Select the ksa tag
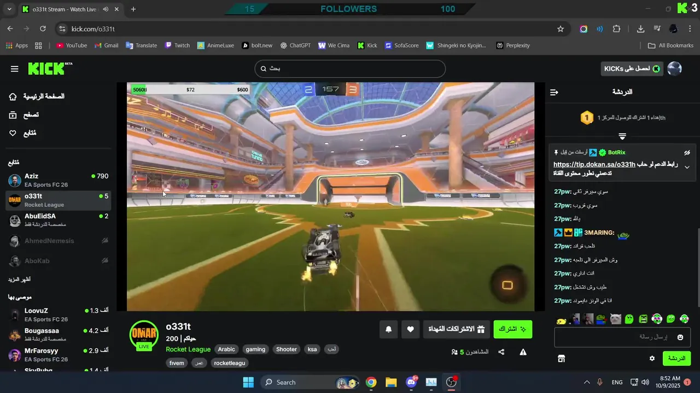Screen dimensions: 700x393 pos(312,349)
